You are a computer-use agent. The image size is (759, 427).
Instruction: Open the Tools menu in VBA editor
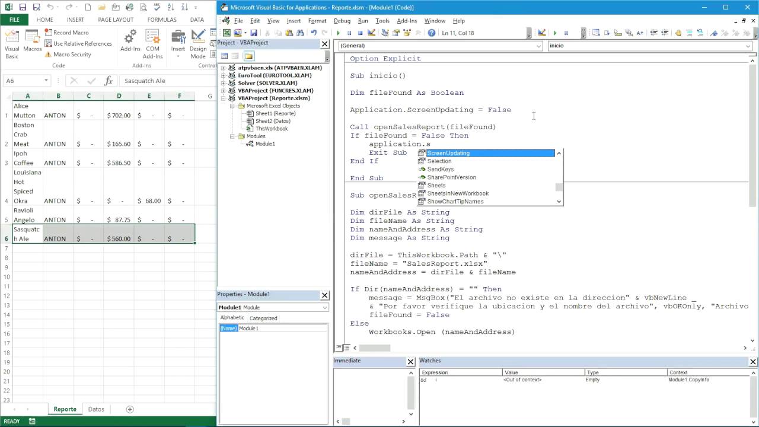tap(382, 21)
